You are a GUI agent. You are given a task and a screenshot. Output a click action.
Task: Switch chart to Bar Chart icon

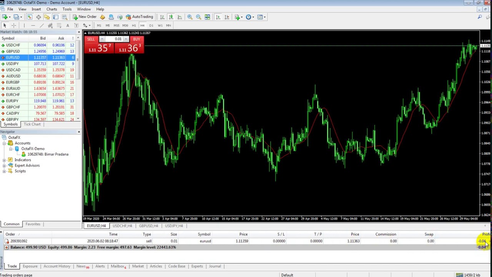(x=162, y=17)
